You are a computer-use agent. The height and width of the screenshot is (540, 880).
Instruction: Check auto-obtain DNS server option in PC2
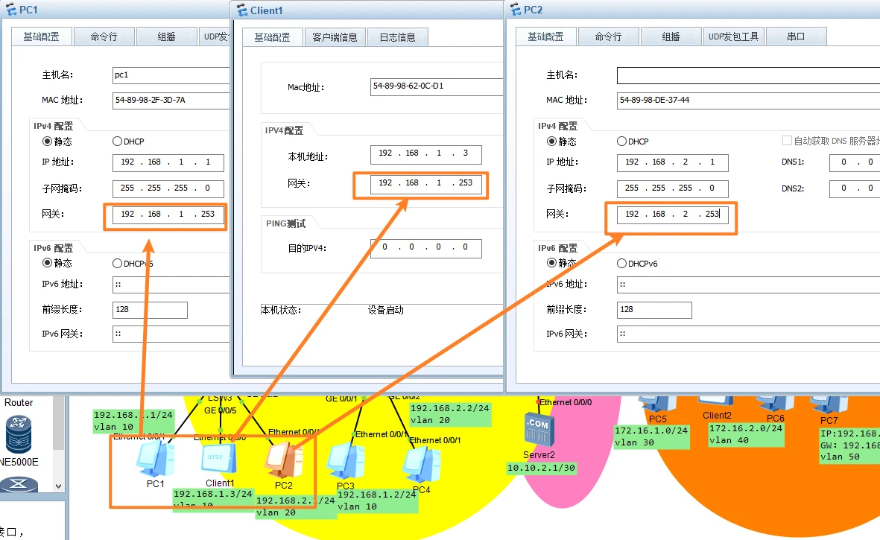pyautogui.click(x=787, y=141)
